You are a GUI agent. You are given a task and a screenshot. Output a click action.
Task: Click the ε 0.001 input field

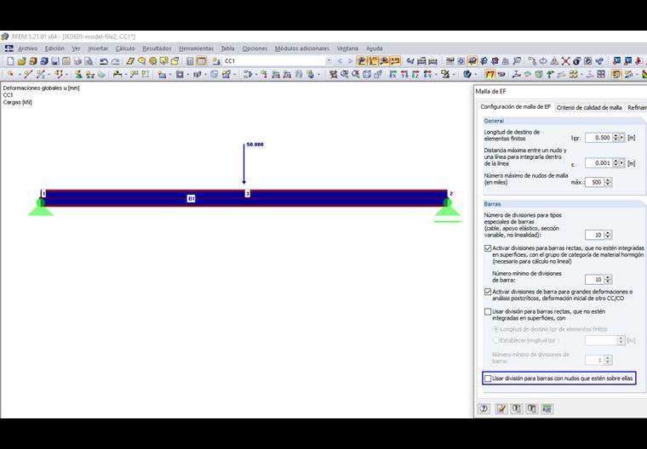[598, 163]
